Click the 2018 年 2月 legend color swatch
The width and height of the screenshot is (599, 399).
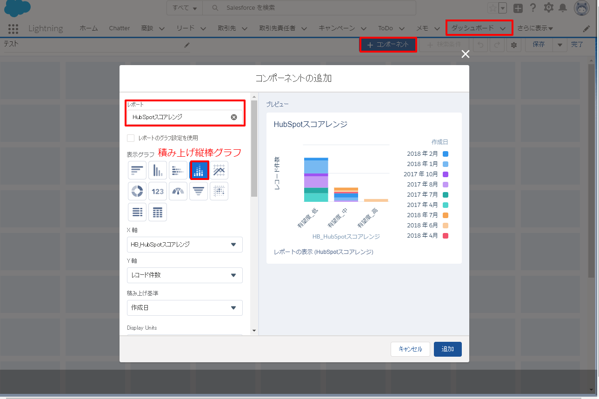coord(446,154)
